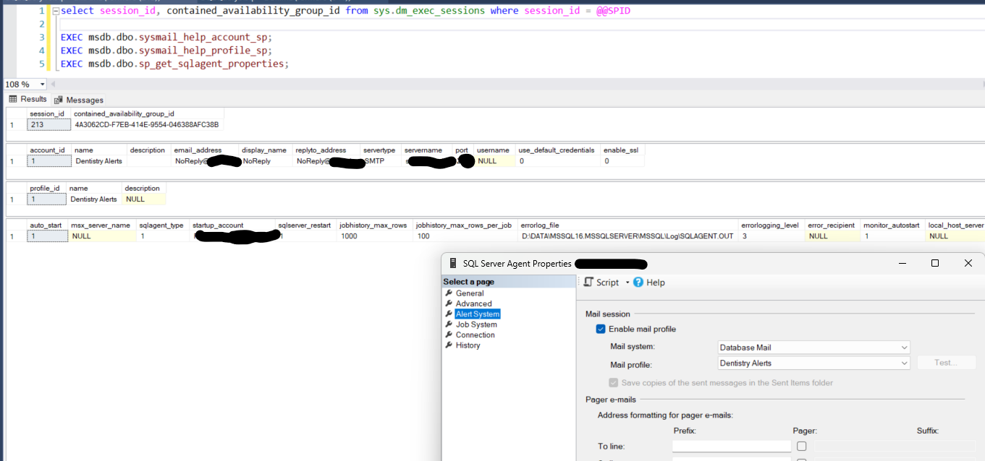This screenshot has width=985, height=461.
Task: Click NULL under error_recipient
Action: pos(833,236)
